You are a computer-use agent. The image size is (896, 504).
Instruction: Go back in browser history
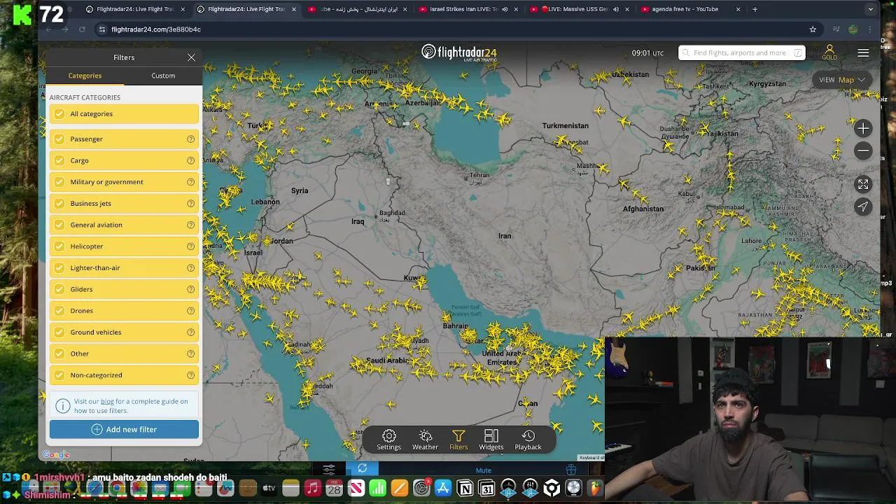pos(48,29)
